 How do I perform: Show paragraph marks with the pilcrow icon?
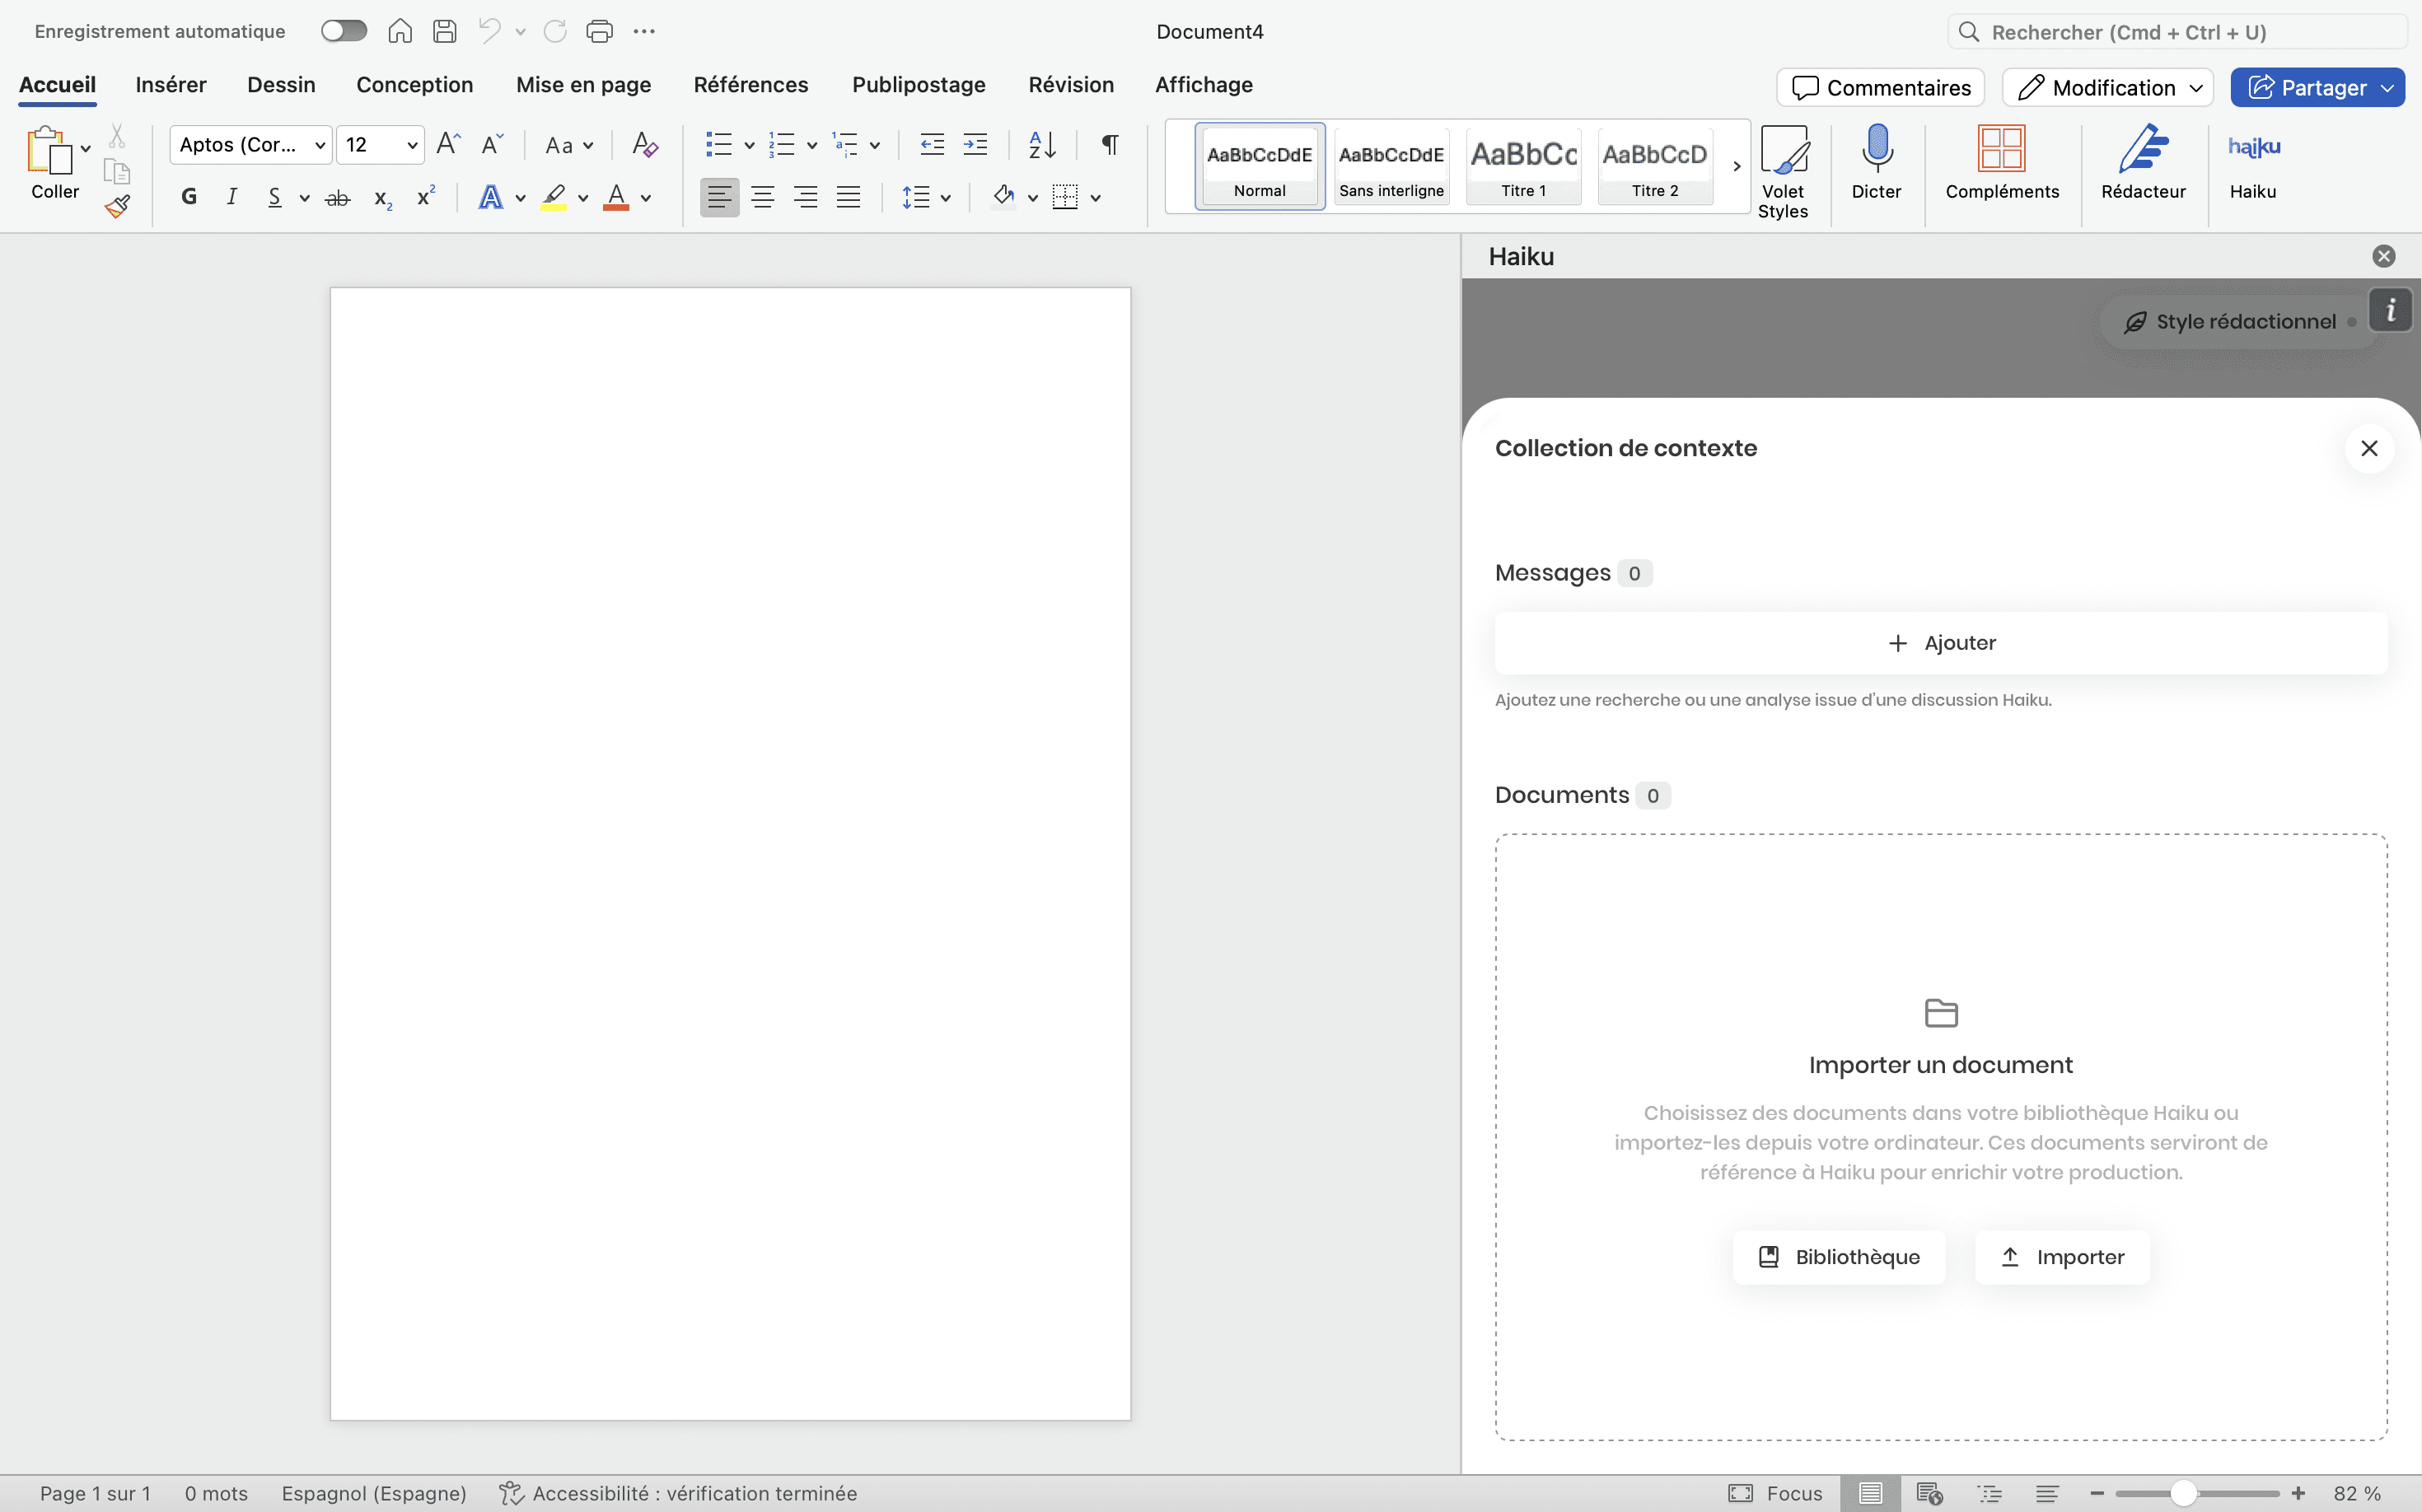click(1110, 145)
